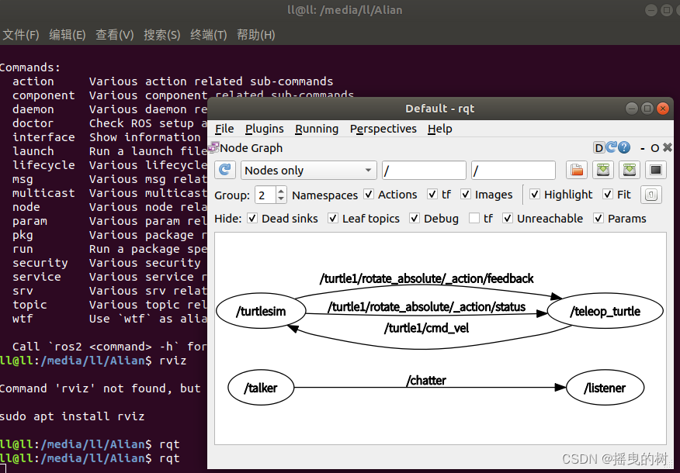Image resolution: width=680 pixels, height=473 pixels.
Task: Click the /turtle1/cmd_vel edge label
Action: [x=426, y=328]
